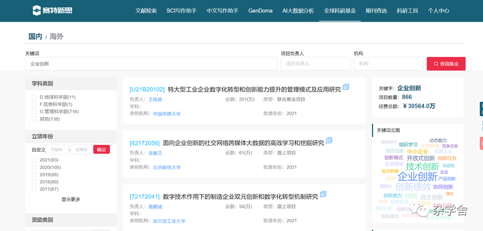
Task: Expand year list with 显示更多
Action: pos(70,199)
